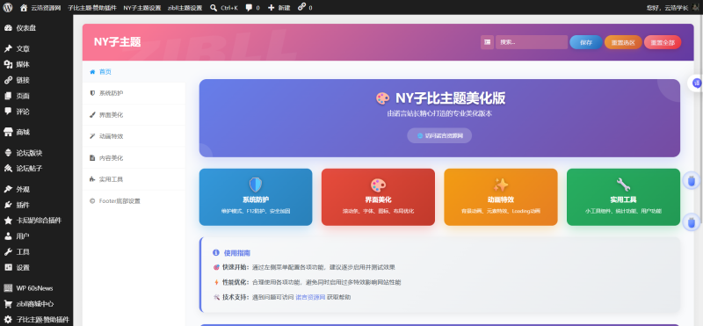Open zibll商城中心 cart menu
703x326 pixels.
36,304
